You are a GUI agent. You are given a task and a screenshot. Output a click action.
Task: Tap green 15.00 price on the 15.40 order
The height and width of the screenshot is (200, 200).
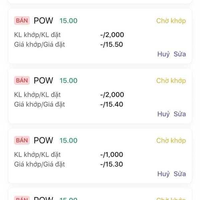(68, 81)
